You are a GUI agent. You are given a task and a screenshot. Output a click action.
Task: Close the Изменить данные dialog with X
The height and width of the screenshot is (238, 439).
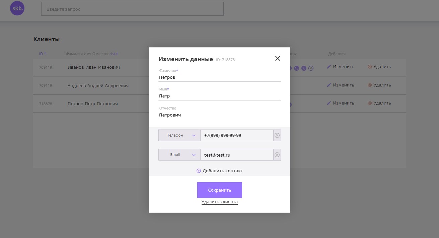point(278,58)
